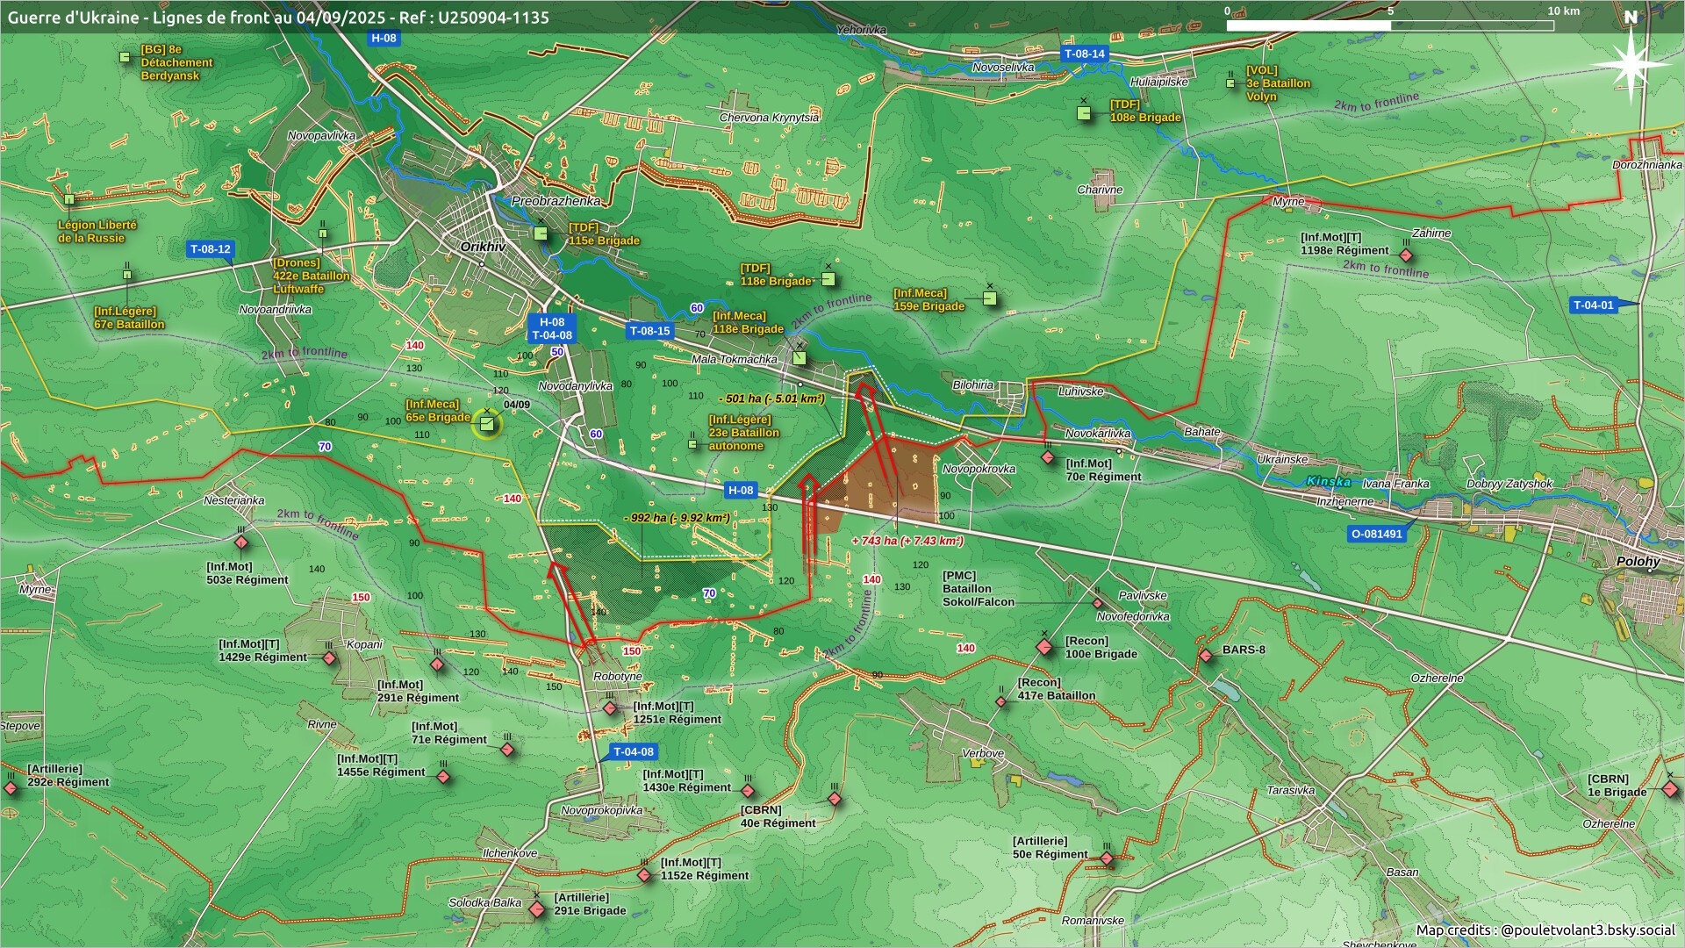This screenshot has width=1685, height=948.
Task: Click the Bilohiria village label
Action: pyautogui.click(x=973, y=384)
